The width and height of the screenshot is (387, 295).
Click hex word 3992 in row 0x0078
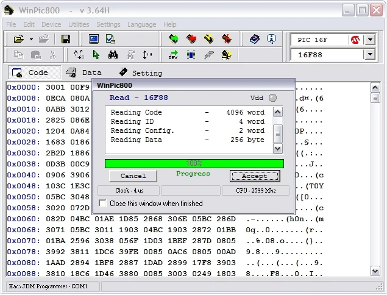(55, 252)
